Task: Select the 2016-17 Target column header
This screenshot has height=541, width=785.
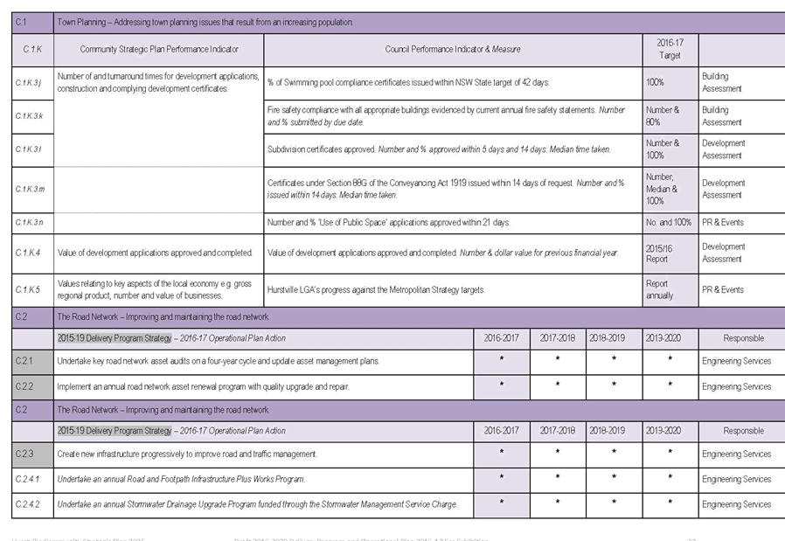Action: (670, 49)
